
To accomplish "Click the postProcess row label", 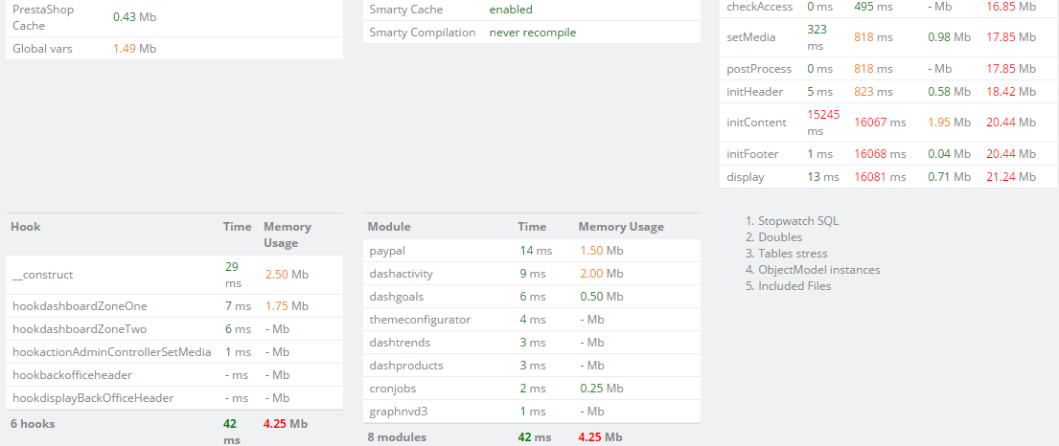I will coord(759,68).
